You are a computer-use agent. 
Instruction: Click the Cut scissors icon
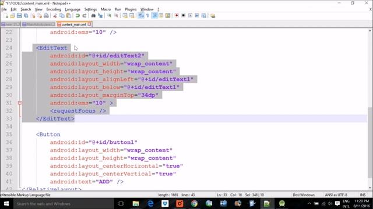click(x=55, y=16)
